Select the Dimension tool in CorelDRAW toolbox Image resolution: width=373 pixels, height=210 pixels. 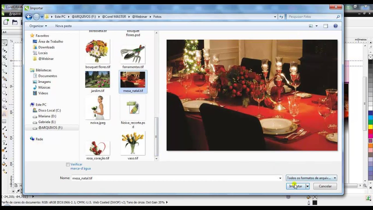(x=4, y=128)
